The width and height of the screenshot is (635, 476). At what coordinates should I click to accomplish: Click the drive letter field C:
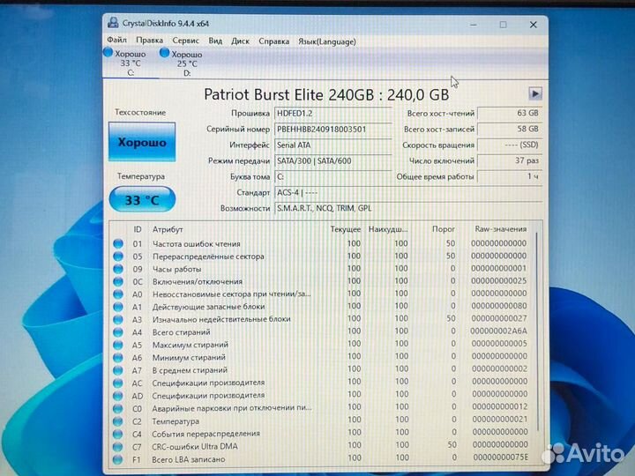point(332,176)
